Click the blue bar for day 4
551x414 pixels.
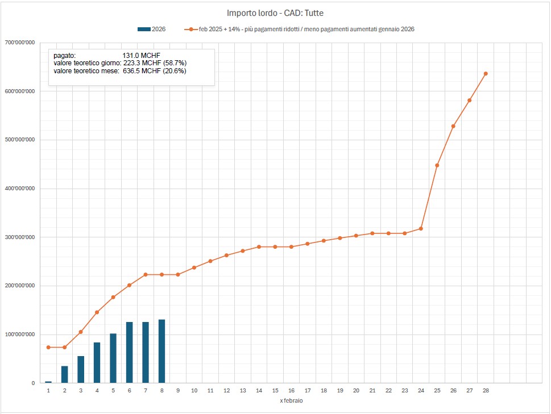pyautogui.click(x=97, y=363)
